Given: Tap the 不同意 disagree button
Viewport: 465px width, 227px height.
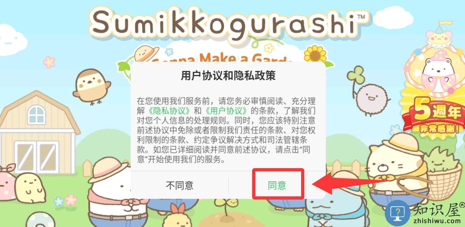Looking at the screenshot, I should click(x=180, y=185).
